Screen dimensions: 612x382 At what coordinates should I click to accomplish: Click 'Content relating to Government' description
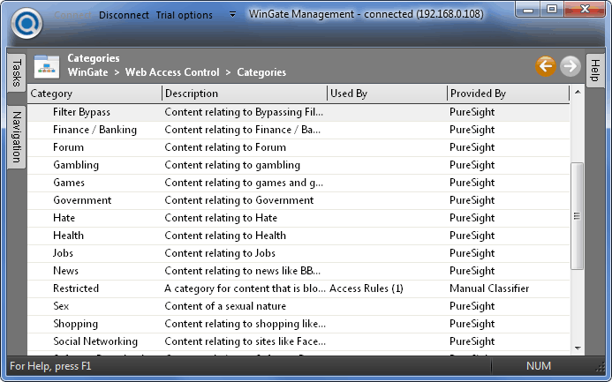point(238,200)
